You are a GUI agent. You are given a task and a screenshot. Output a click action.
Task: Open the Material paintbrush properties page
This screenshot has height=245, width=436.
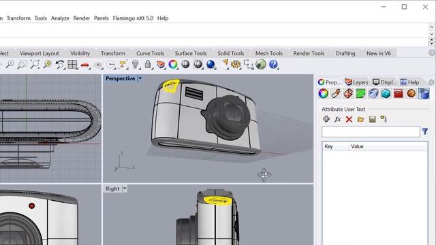(x=336, y=94)
